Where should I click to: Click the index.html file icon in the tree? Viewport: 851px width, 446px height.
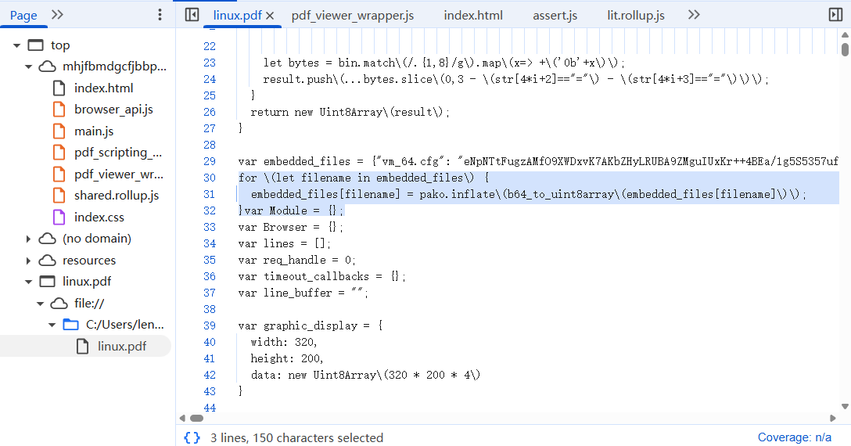pos(59,88)
